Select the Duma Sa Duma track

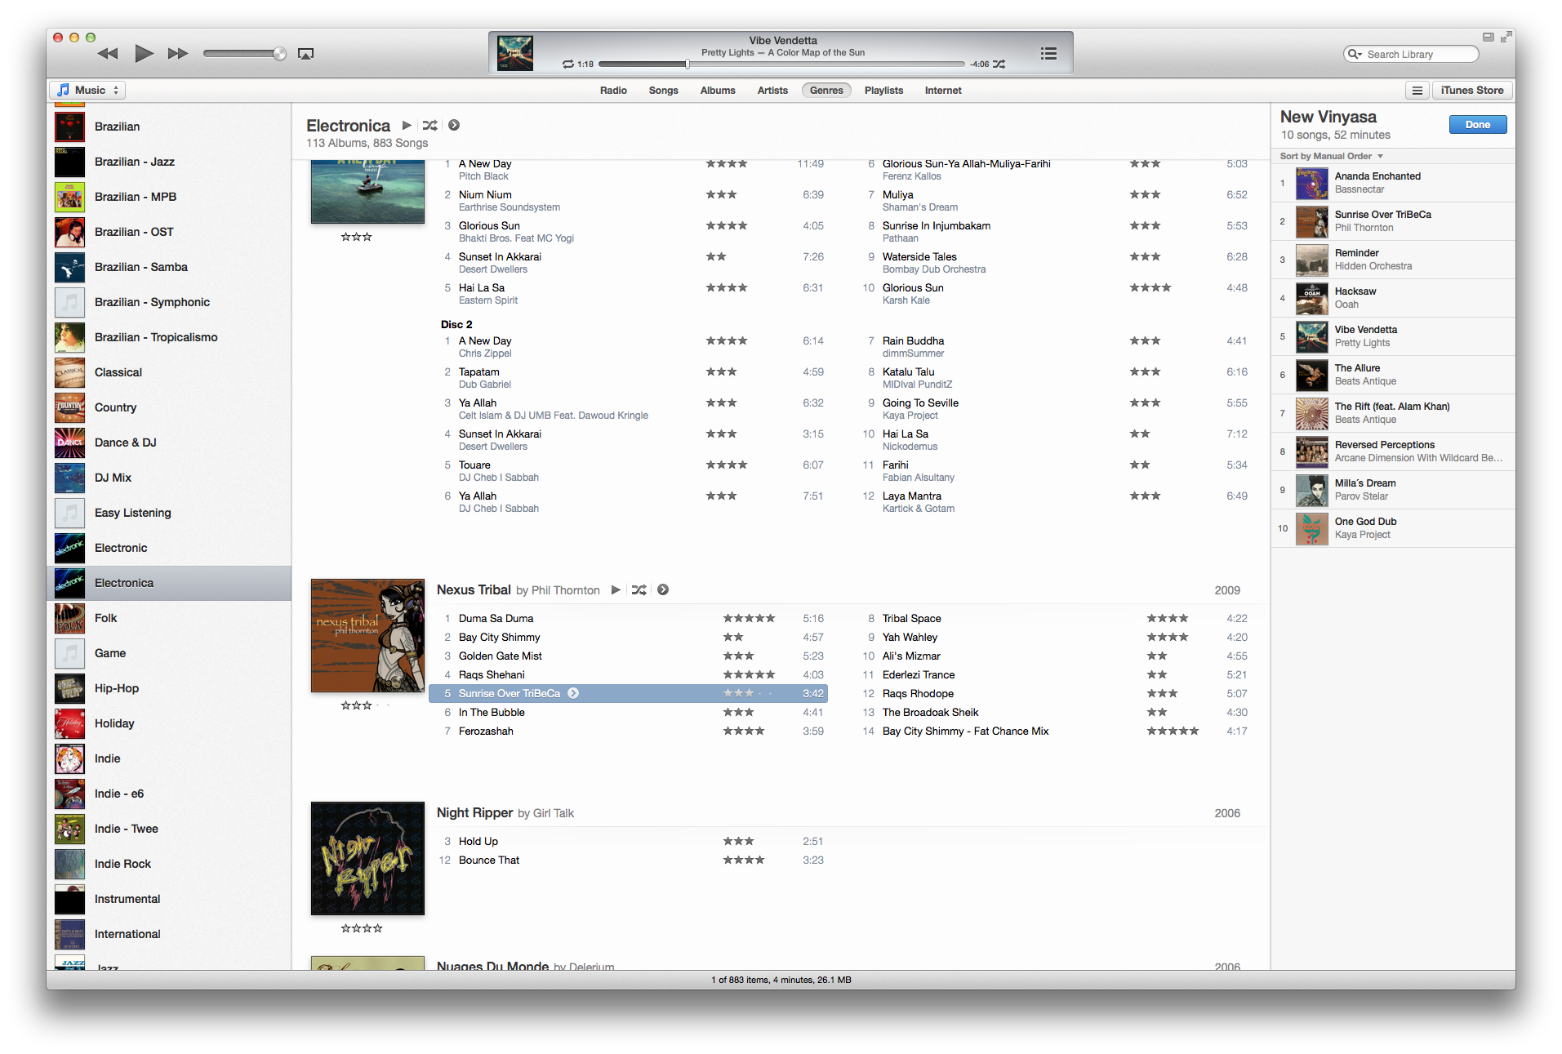click(x=629, y=619)
